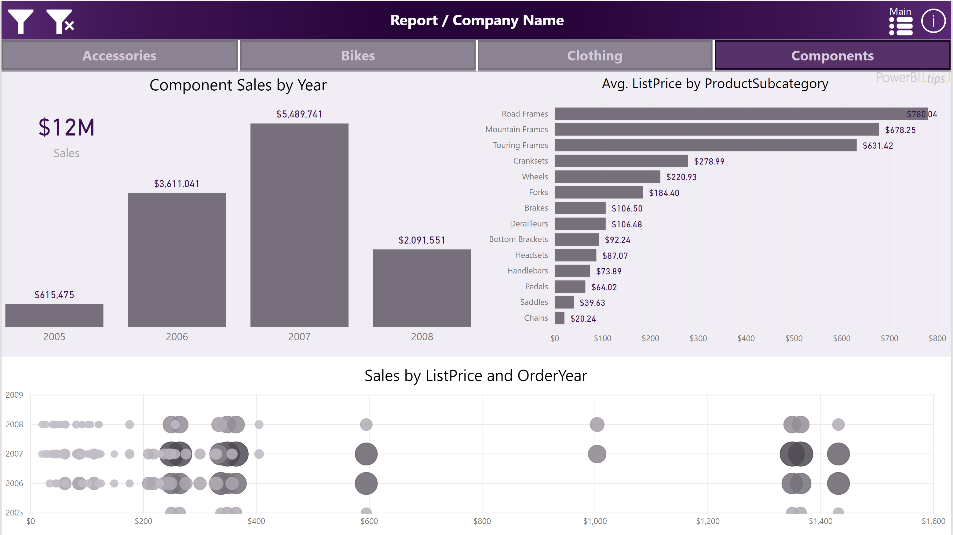
Task: Select the Components tab
Action: click(x=832, y=56)
